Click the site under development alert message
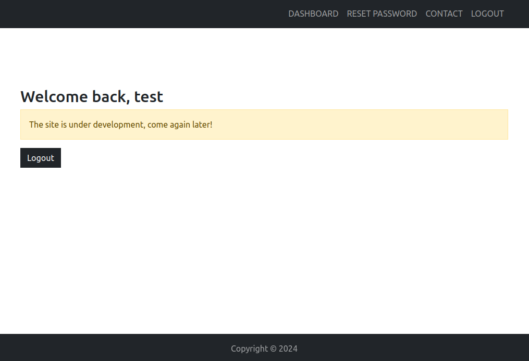The width and height of the screenshot is (529, 361). click(x=264, y=125)
